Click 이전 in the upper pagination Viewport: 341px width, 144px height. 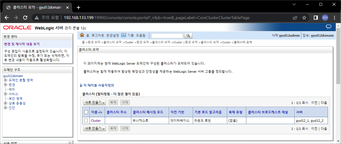point(314,102)
